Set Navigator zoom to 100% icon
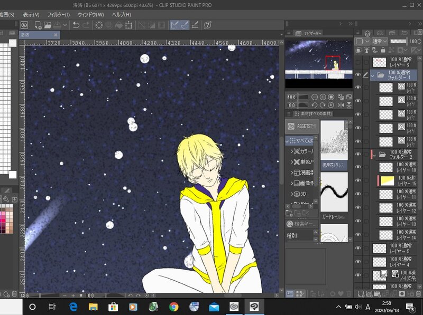 click(331, 97)
